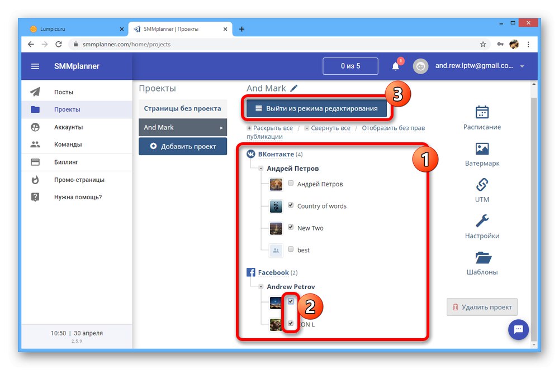The height and width of the screenshot is (370, 559).
Task: Open UTM link icon
Action: click(482, 185)
